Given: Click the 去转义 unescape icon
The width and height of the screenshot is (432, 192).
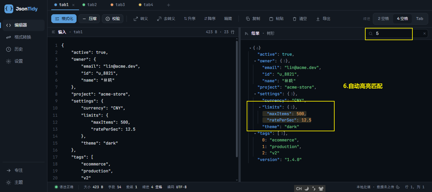Looking at the screenshot, I should pyautogui.click(x=159, y=19).
